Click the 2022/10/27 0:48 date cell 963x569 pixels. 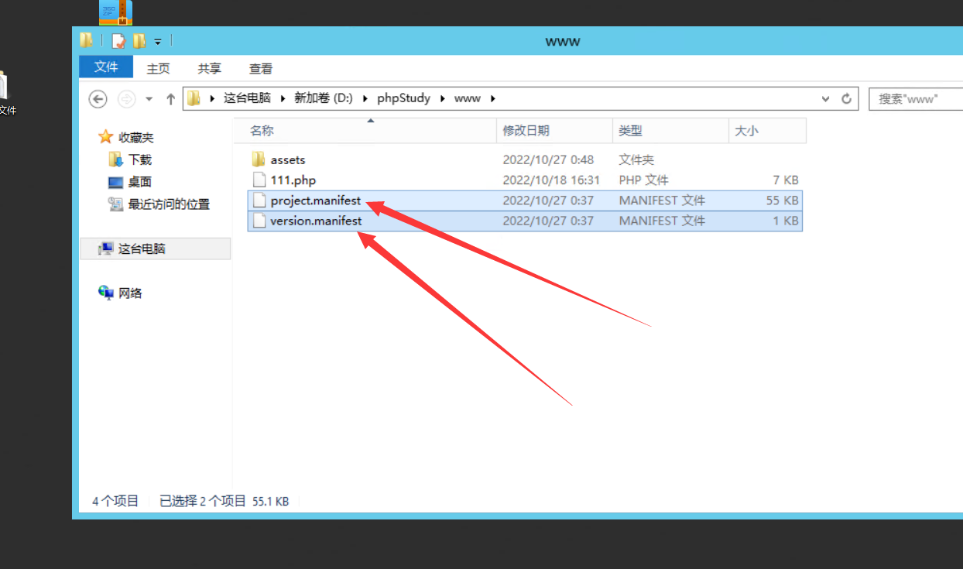click(548, 159)
